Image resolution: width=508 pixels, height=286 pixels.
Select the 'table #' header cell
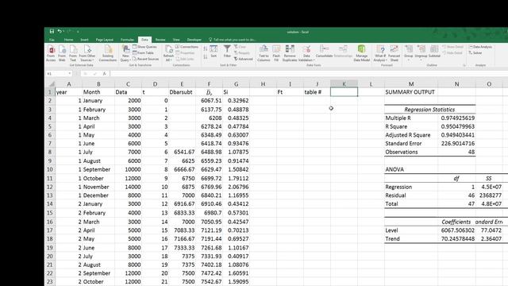[317, 92]
